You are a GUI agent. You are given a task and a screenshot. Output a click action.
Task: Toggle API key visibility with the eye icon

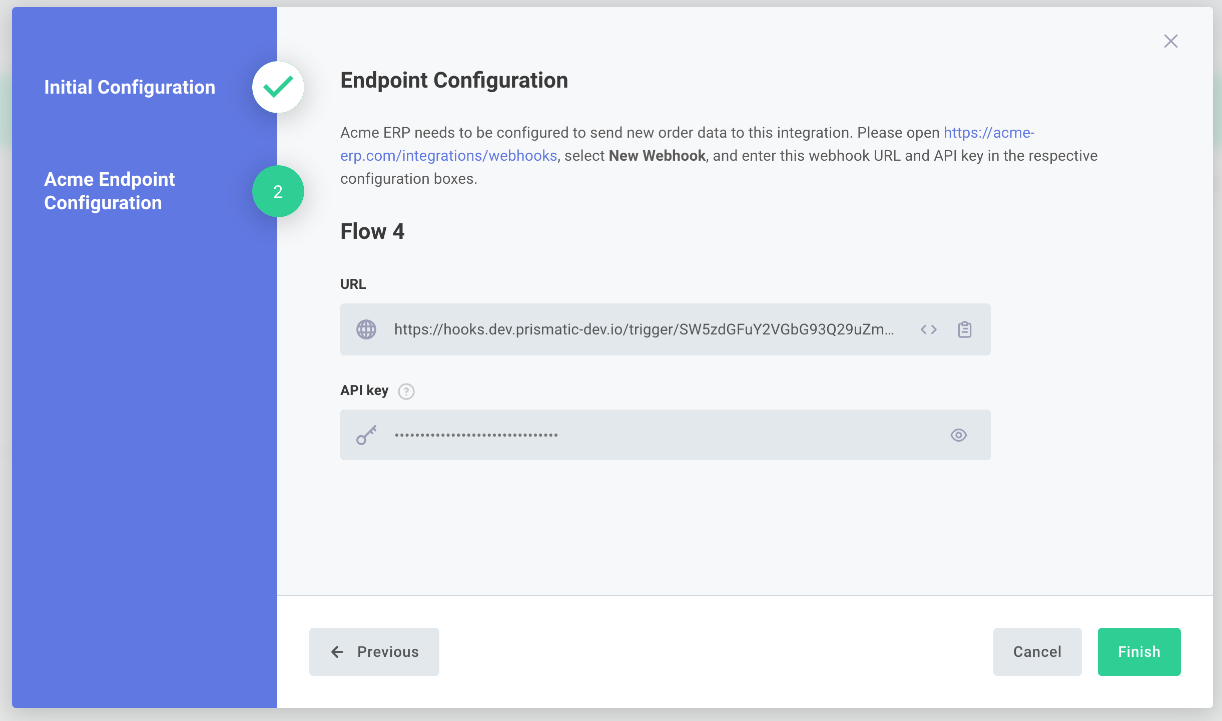[x=959, y=435]
